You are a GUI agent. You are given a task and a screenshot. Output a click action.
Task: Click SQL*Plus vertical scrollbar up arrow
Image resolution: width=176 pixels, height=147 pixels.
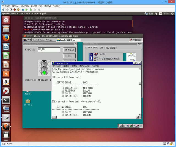pyautogui.click(x=140, y=69)
